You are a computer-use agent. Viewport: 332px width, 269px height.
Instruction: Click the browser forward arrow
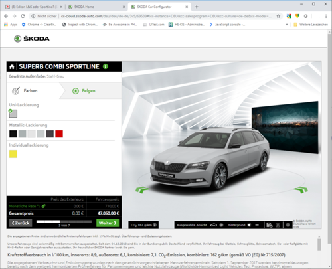(x=15, y=16)
